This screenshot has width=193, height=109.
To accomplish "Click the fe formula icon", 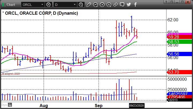I will (10, 105).
